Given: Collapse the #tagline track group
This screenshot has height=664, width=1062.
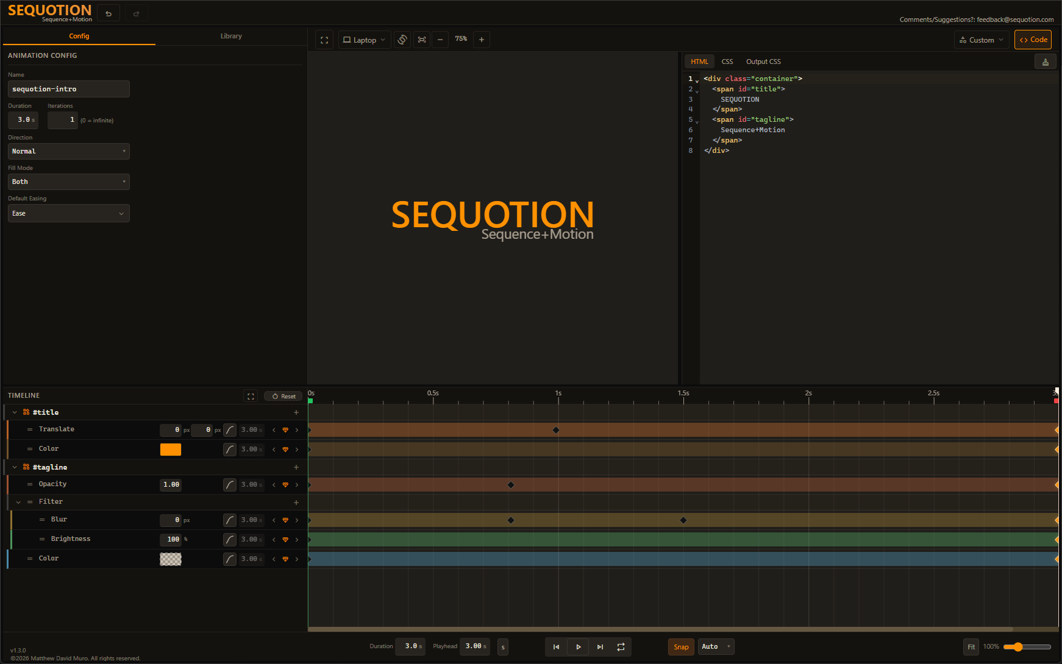Looking at the screenshot, I should click(x=14, y=467).
